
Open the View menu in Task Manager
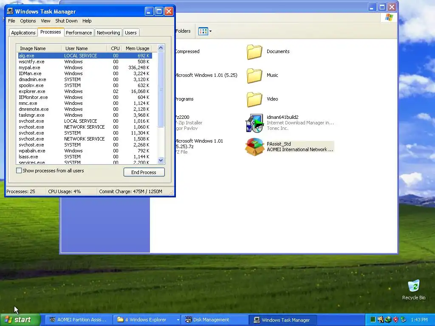pos(45,21)
